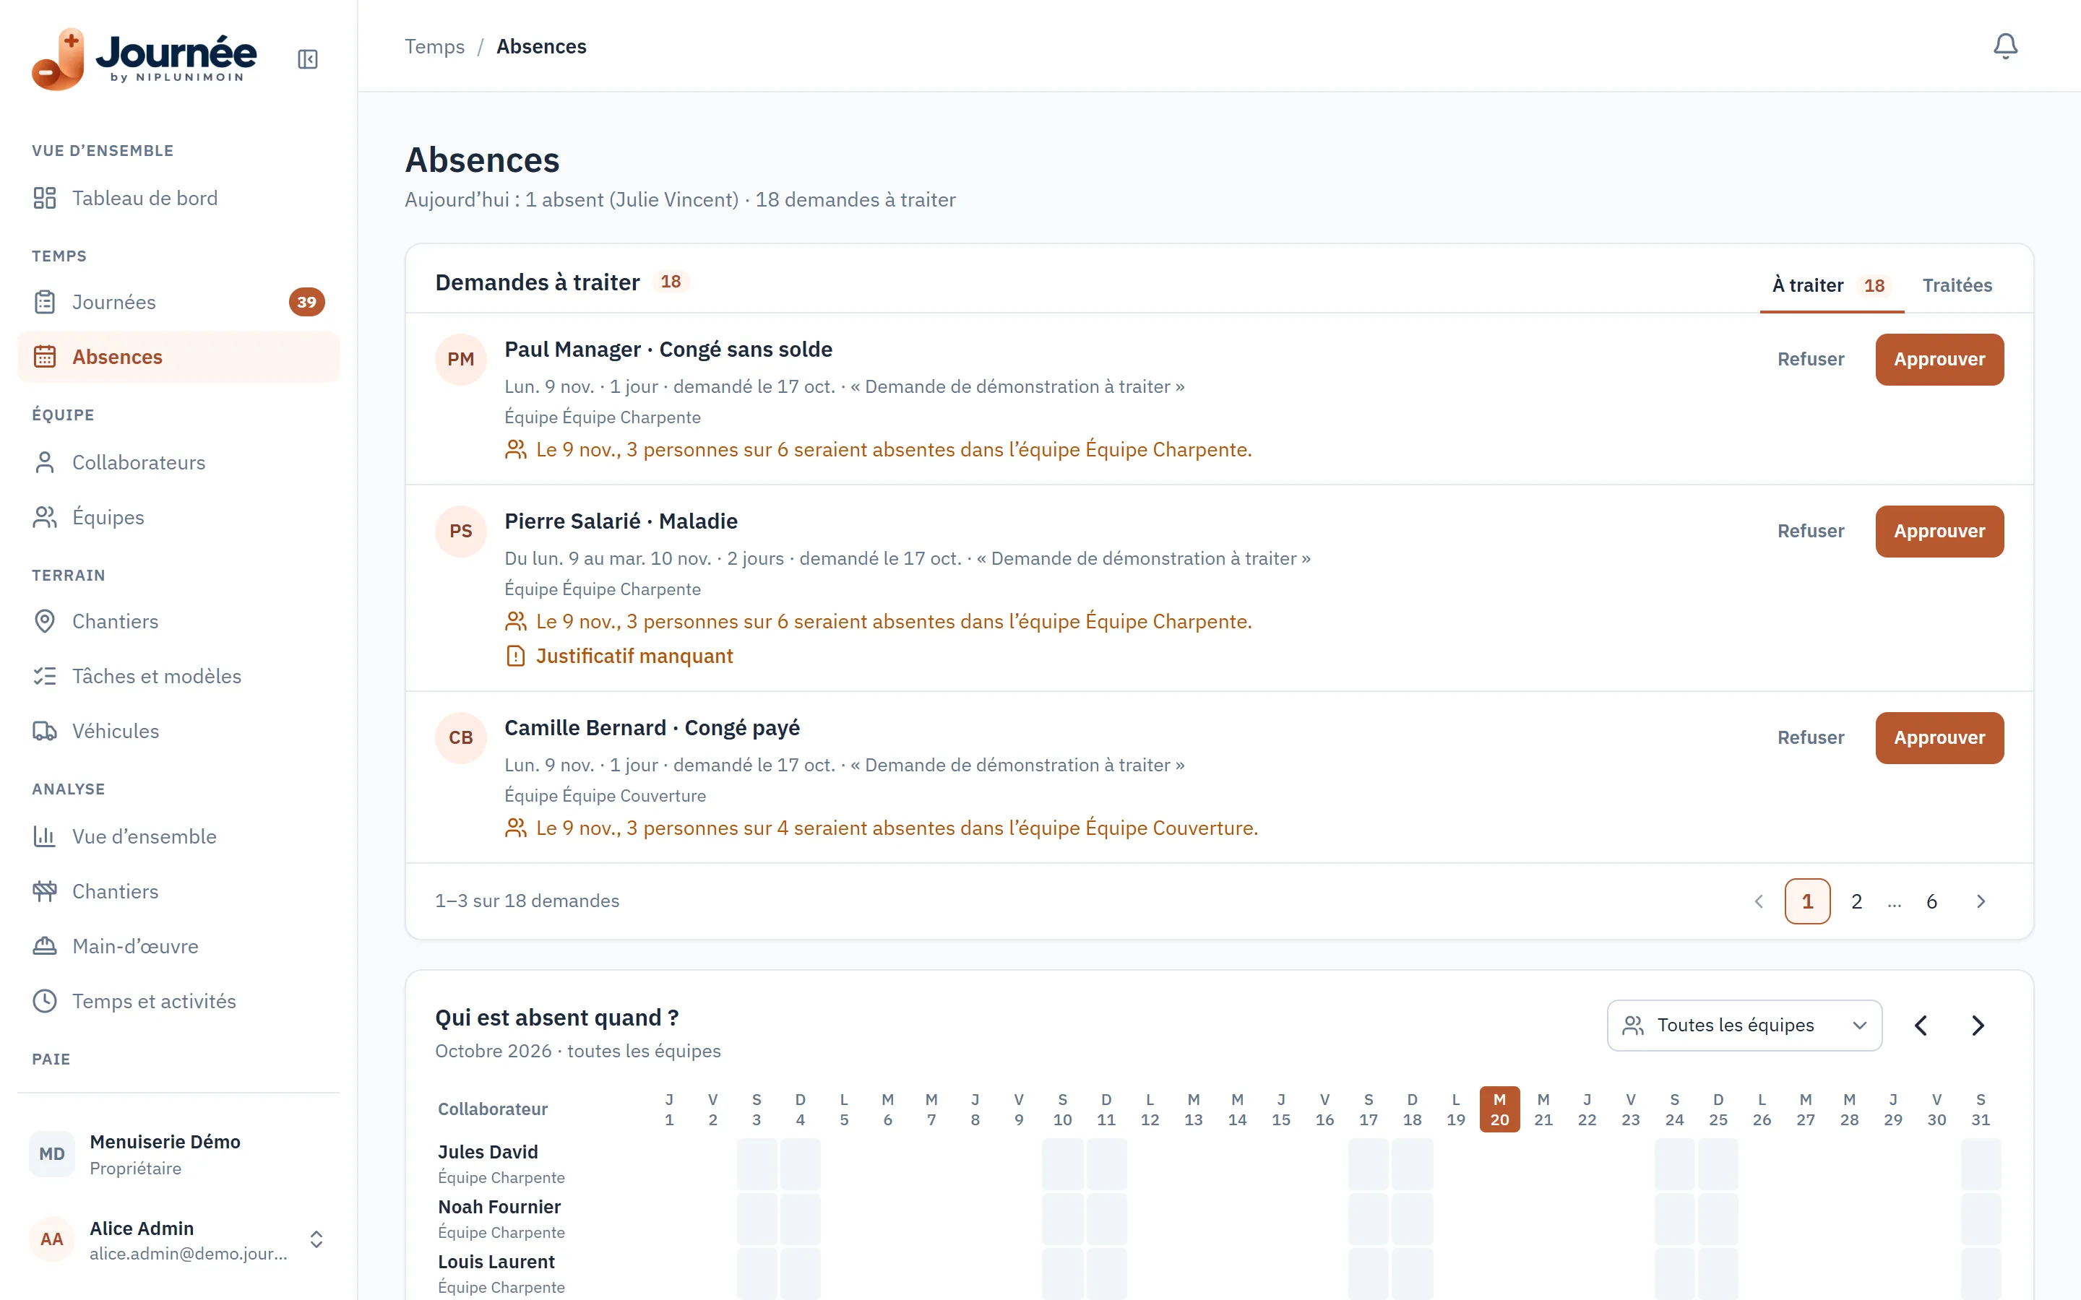Show next month in absence calendar
The image size is (2081, 1300).
[x=1977, y=1025]
